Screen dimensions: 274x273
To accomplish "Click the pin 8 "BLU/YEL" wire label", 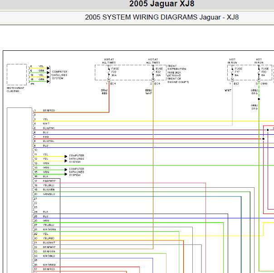I will pyautogui.click(x=49, y=141).
